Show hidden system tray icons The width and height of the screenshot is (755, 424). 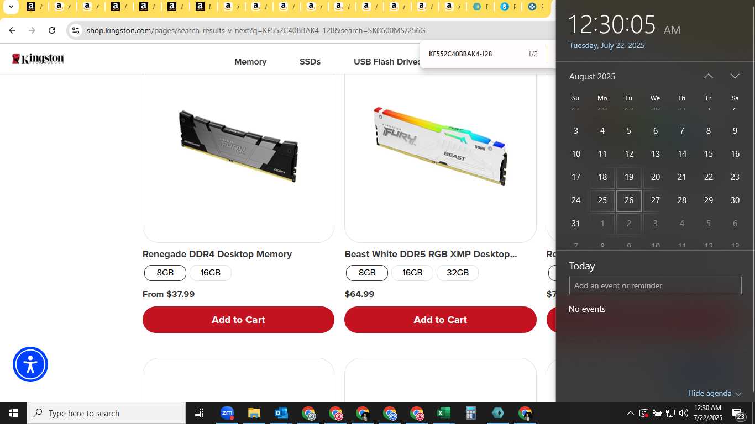pos(630,413)
